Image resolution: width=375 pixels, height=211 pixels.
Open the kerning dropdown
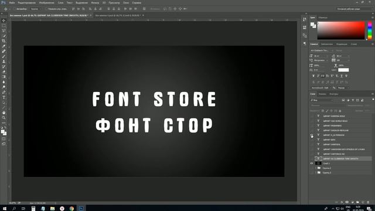[x=328, y=60]
